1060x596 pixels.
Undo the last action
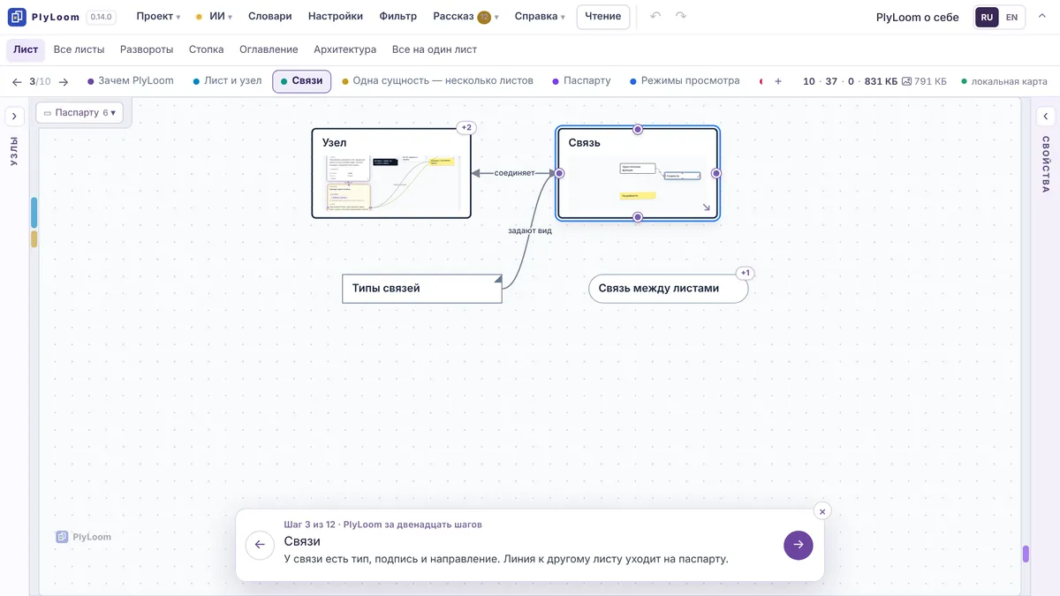click(655, 17)
